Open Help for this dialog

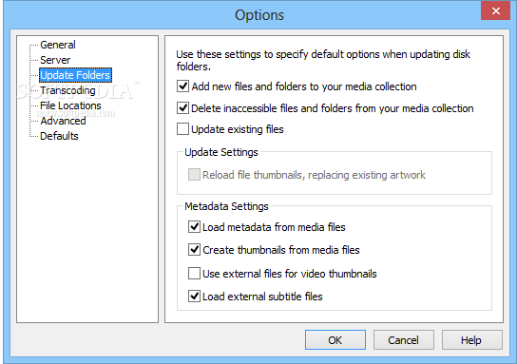tap(471, 340)
